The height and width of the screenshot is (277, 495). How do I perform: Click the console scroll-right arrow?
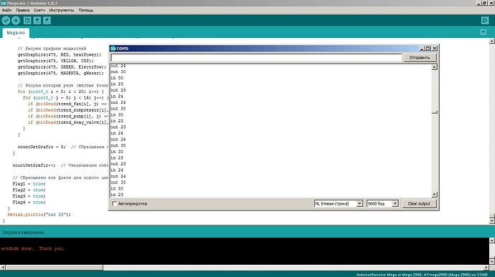click(486, 268)
